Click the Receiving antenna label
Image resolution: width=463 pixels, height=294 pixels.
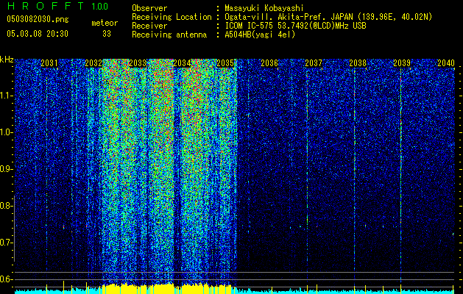(169, 35)
